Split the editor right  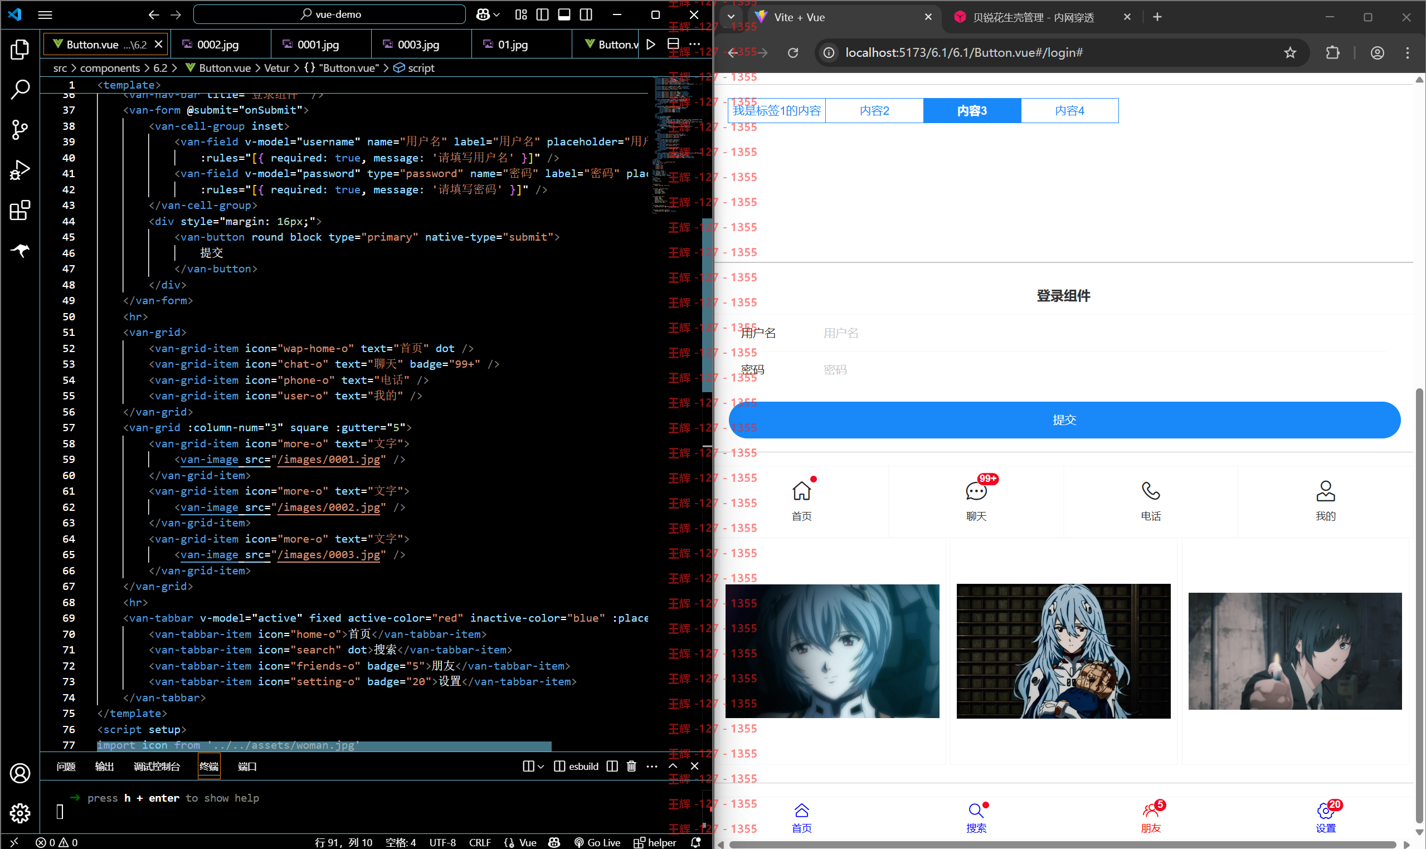[x=674, y=44]
